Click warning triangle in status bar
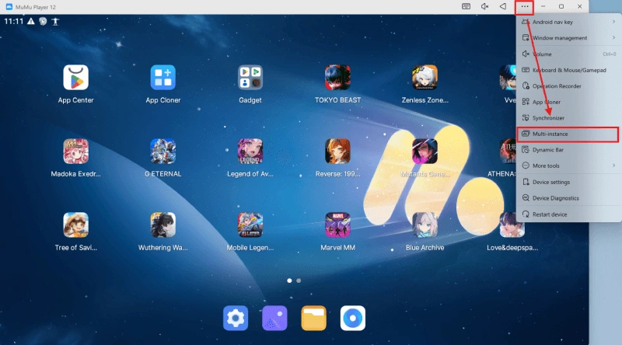Viewport: 622px width, 345px height. (x=31, y=22)
